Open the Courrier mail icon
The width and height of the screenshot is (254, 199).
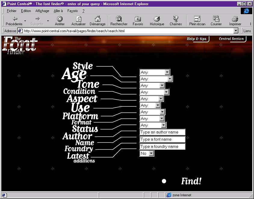coord(216,19)
